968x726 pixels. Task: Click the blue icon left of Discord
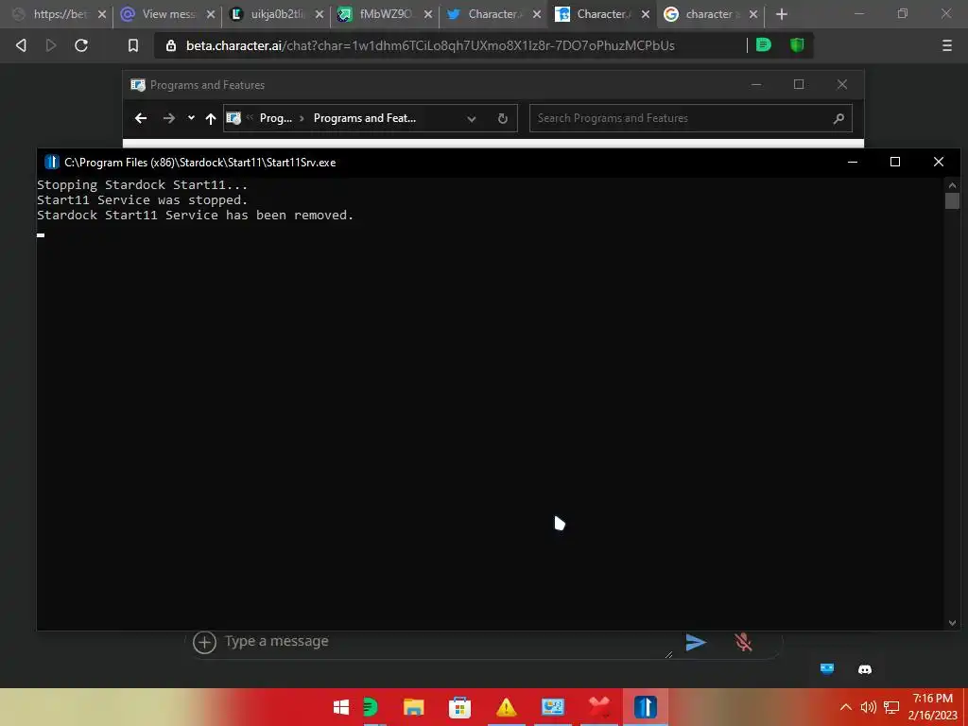(x=827, y=668)
